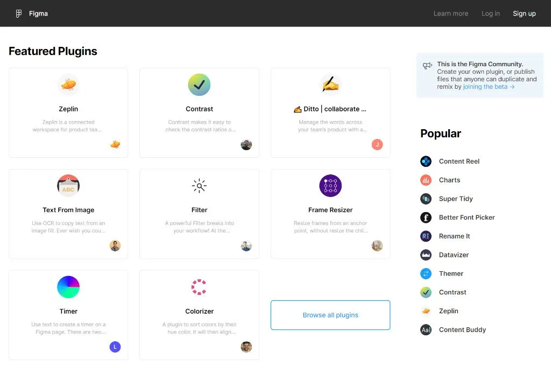
Task: Open the Learn more link
Action: point(450,13)
